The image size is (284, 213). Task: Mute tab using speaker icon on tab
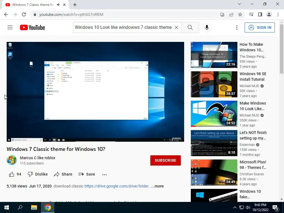[58, 5]
